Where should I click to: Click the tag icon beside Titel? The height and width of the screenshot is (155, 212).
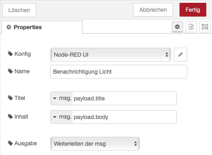click(10, 98)
